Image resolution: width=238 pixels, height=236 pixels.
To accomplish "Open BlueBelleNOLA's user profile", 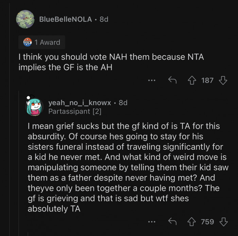I will 66,19.
